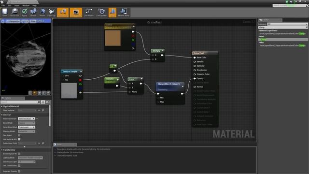Select the last preview mesh icon
309x174 pixels.
(48, 93)
